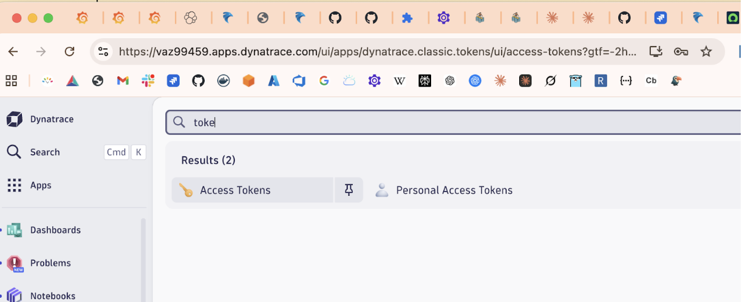Pin the Access Tokens app
The width and height of the screenshot is (742, 302).
click(x=349, y=190)
